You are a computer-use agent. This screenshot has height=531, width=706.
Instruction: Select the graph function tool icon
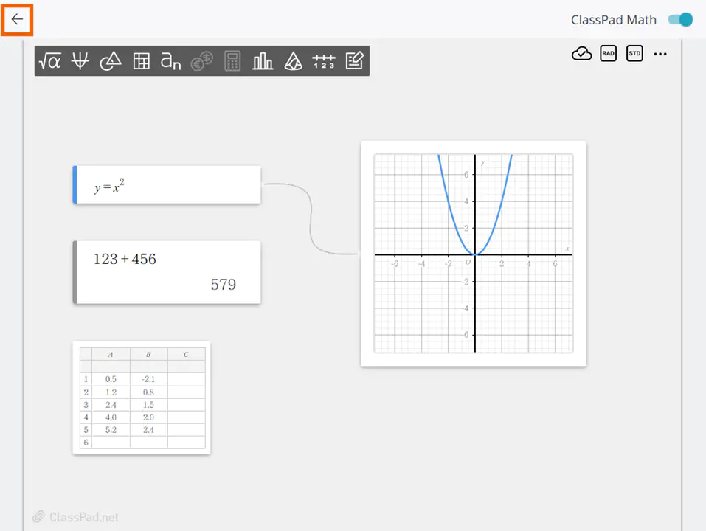(x=80, y=61)
